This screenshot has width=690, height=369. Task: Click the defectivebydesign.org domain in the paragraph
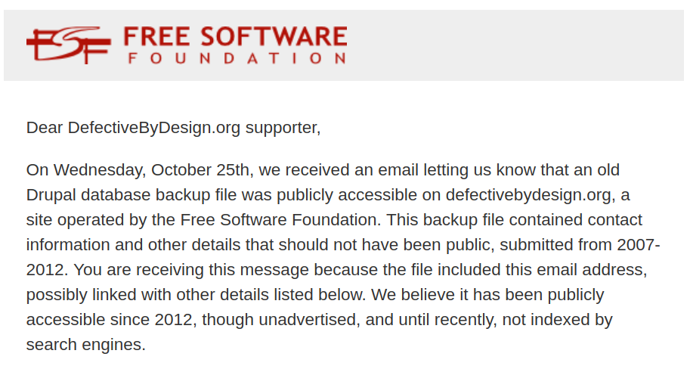click(528, 195)
